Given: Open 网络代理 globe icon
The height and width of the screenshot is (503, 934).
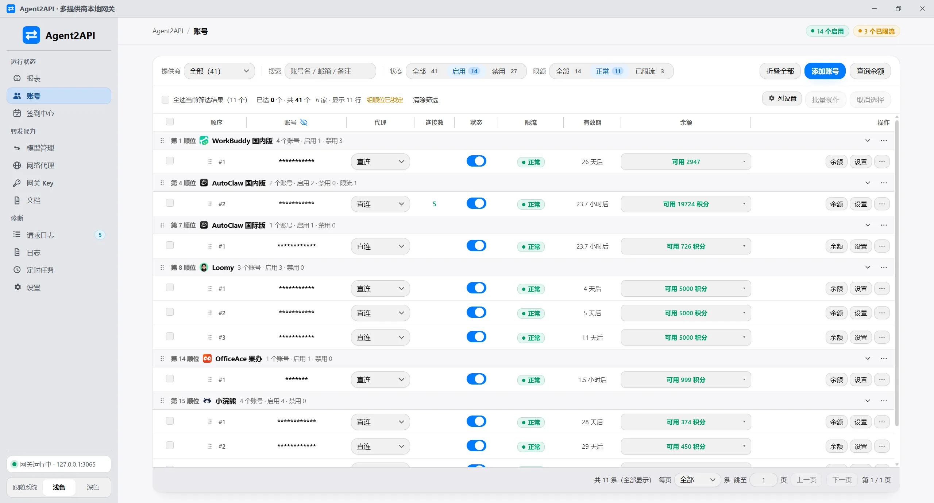Looking at the screenshot, I should click(17, 165).
